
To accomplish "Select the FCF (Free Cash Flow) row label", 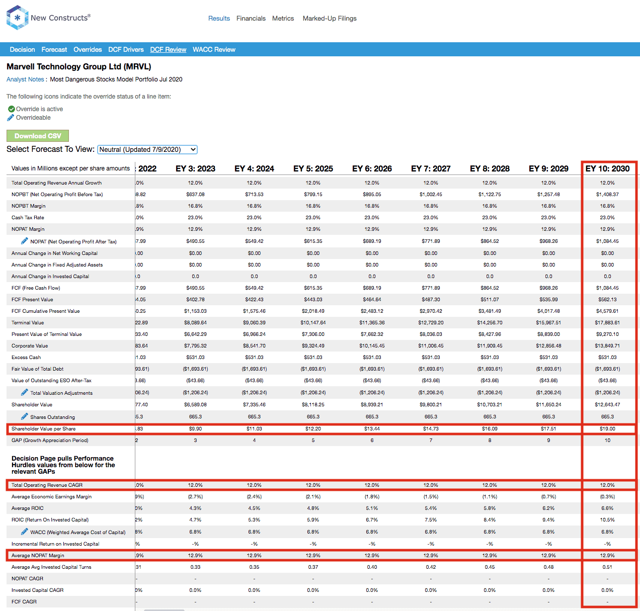I will click(36, 288).
